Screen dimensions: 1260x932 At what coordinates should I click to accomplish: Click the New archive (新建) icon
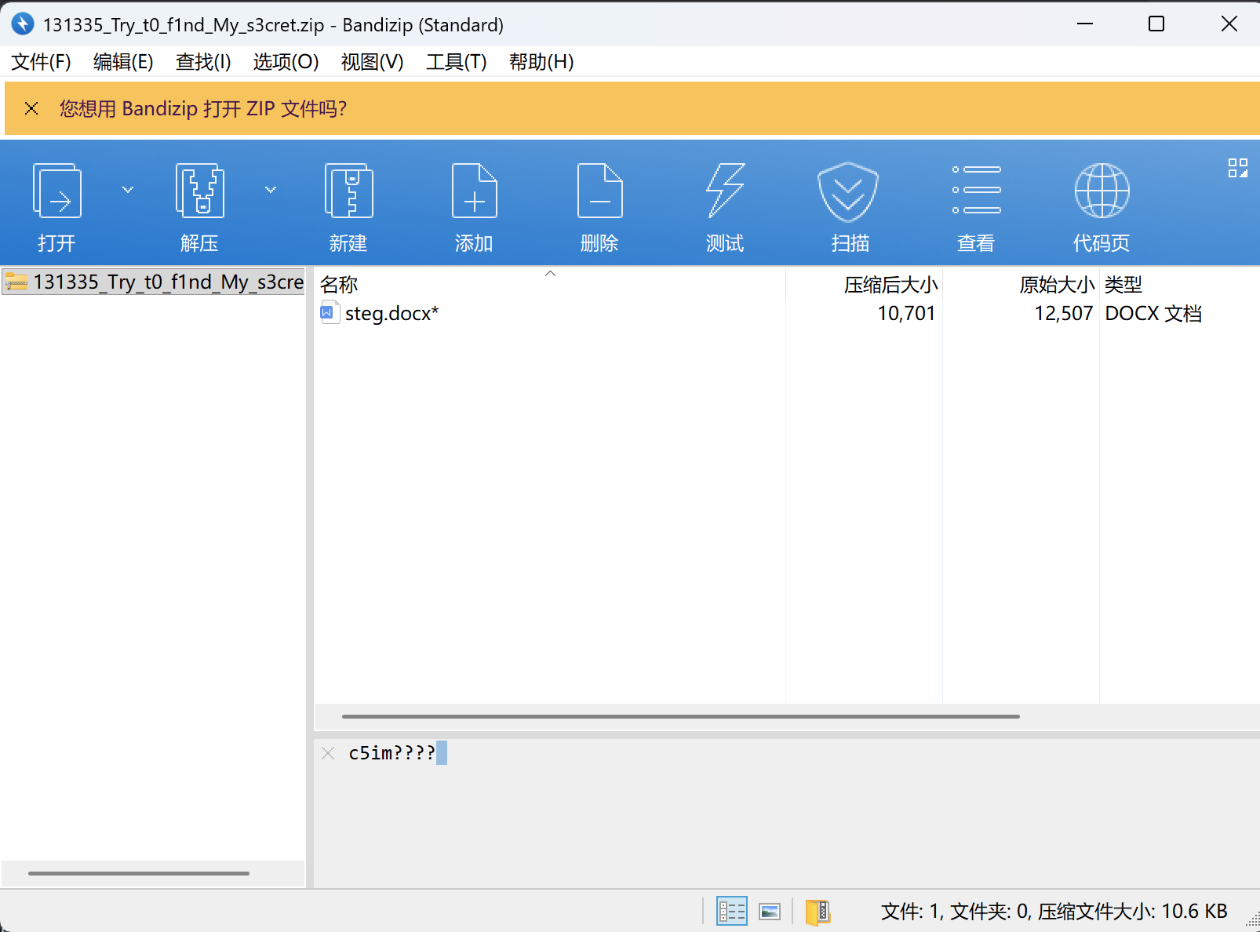pos(348,191)
